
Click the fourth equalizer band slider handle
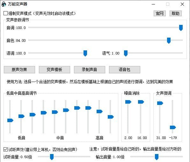[44, 113]
